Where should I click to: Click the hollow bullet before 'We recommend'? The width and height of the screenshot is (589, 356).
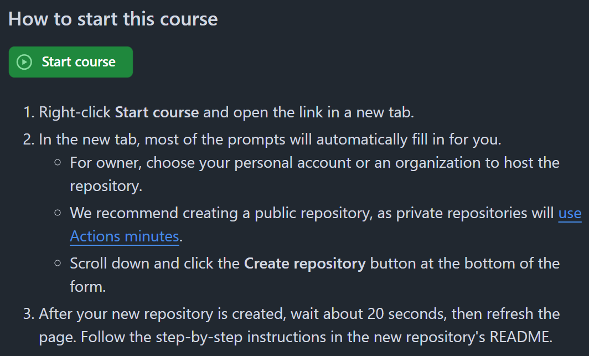click(x=58, y=213)
